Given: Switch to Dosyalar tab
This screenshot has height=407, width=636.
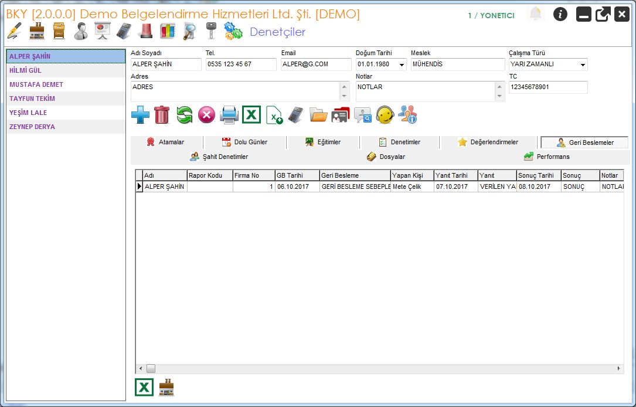Looking at the screenshot, I should (386, 157).
